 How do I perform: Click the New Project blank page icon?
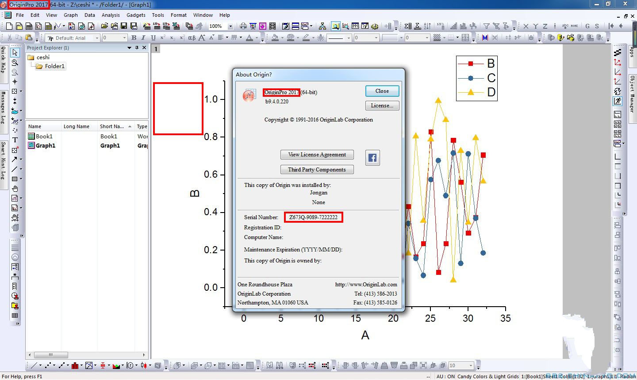pyautogui.click(x=9, y=26)
